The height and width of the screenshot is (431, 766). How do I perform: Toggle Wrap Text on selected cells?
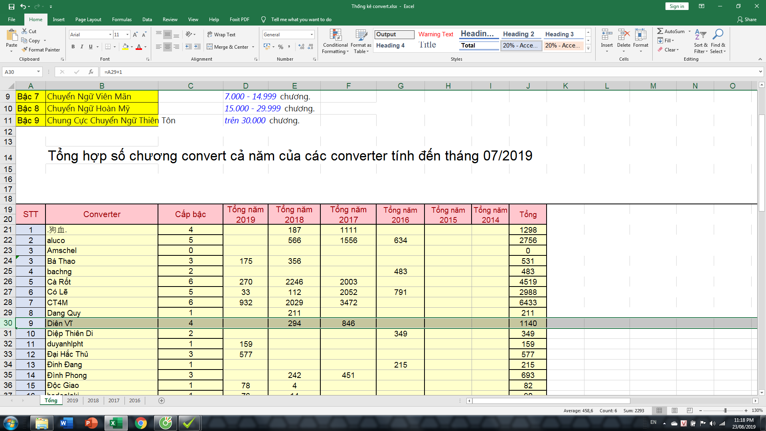click(x=221, y=35)
